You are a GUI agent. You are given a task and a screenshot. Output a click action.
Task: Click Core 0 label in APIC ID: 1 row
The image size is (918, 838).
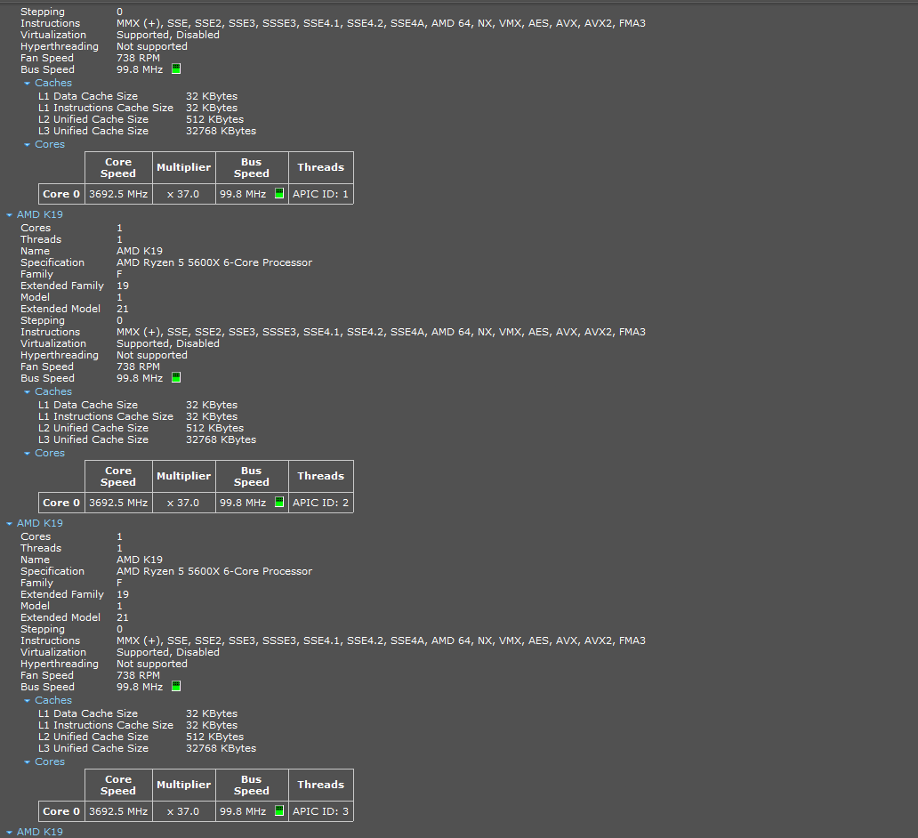pos(61,194)
